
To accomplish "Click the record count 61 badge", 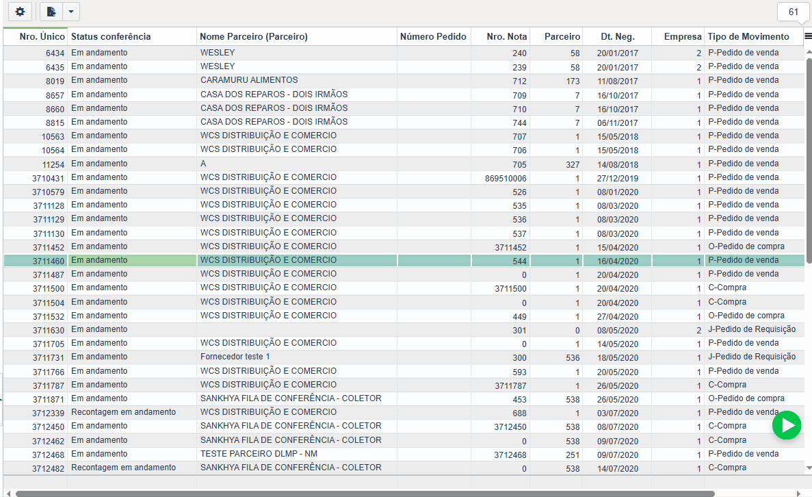I will [x=794, y=12].
